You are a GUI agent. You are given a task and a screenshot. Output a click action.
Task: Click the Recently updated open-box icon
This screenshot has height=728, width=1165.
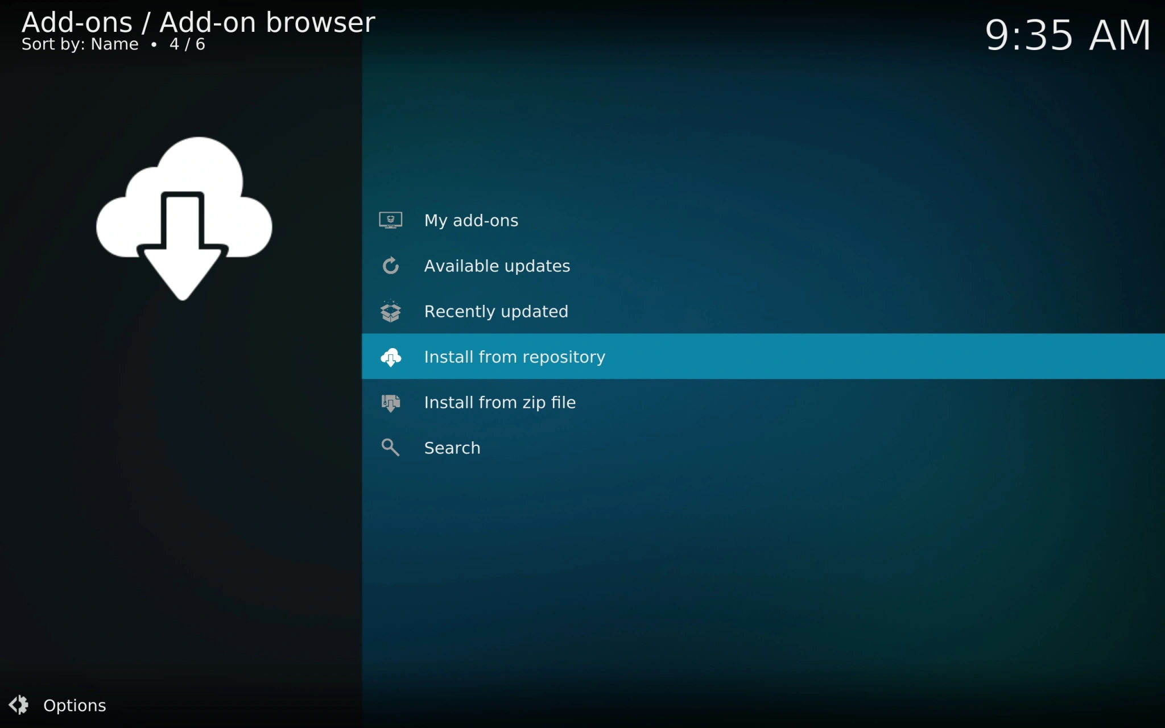[x=390, y=311]
